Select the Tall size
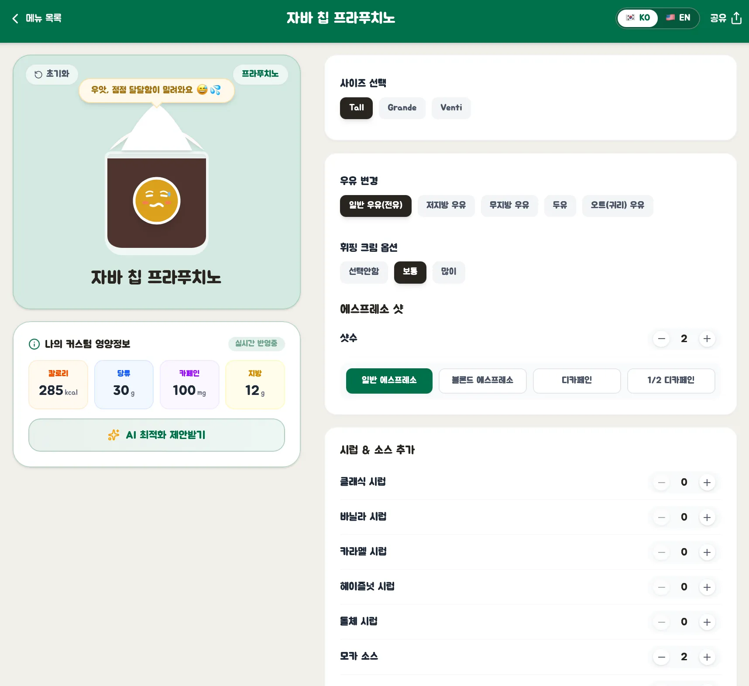749x686 pixels. pos(356,108)
